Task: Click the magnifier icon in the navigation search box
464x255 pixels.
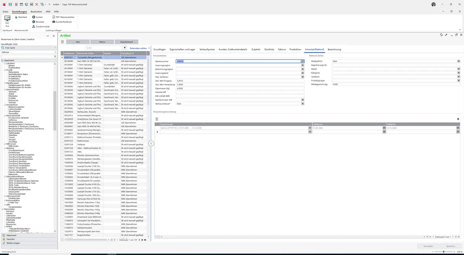Action: [x=55, y=56]
